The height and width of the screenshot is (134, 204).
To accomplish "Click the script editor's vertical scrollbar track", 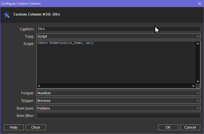I will [198, 63].
